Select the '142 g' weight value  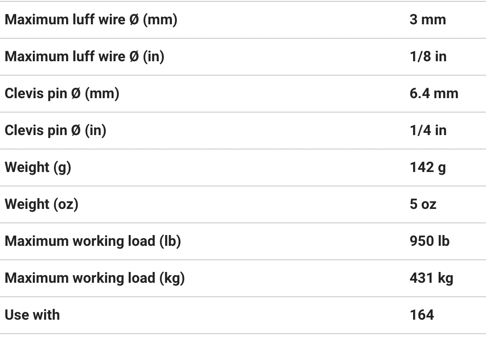427,167
